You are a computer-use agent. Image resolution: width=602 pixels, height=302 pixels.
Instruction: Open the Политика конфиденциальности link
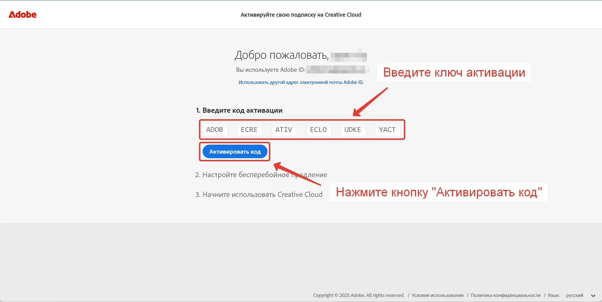pyautogui.click(x=505, y=295)
